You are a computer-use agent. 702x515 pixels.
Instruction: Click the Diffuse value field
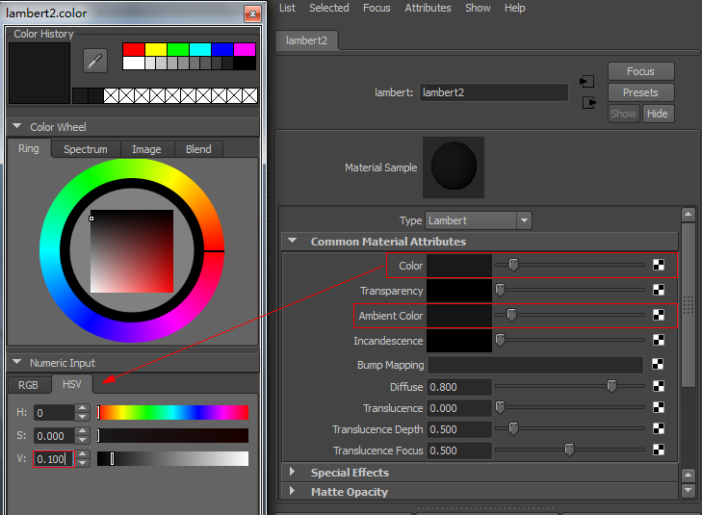459,387
